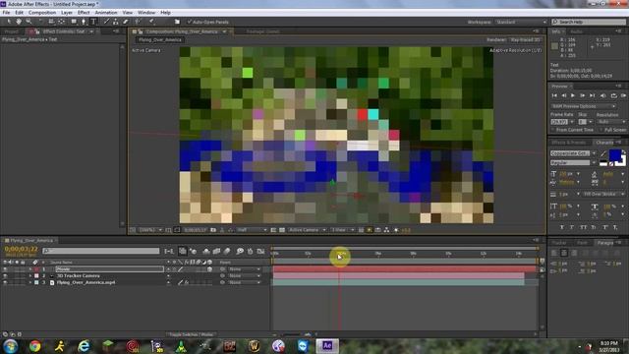Enable Motion Blur timeline switch
629x354 pixels.
point(227,252)
